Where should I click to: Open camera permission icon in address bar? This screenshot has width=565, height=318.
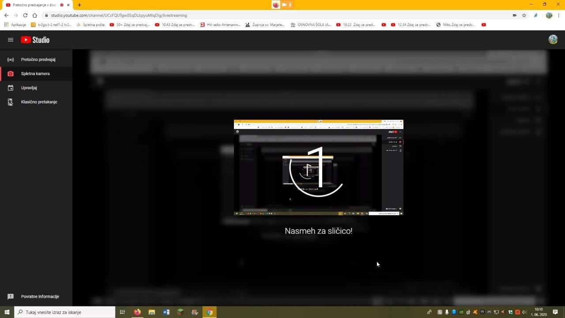click(x=514, y=15)
